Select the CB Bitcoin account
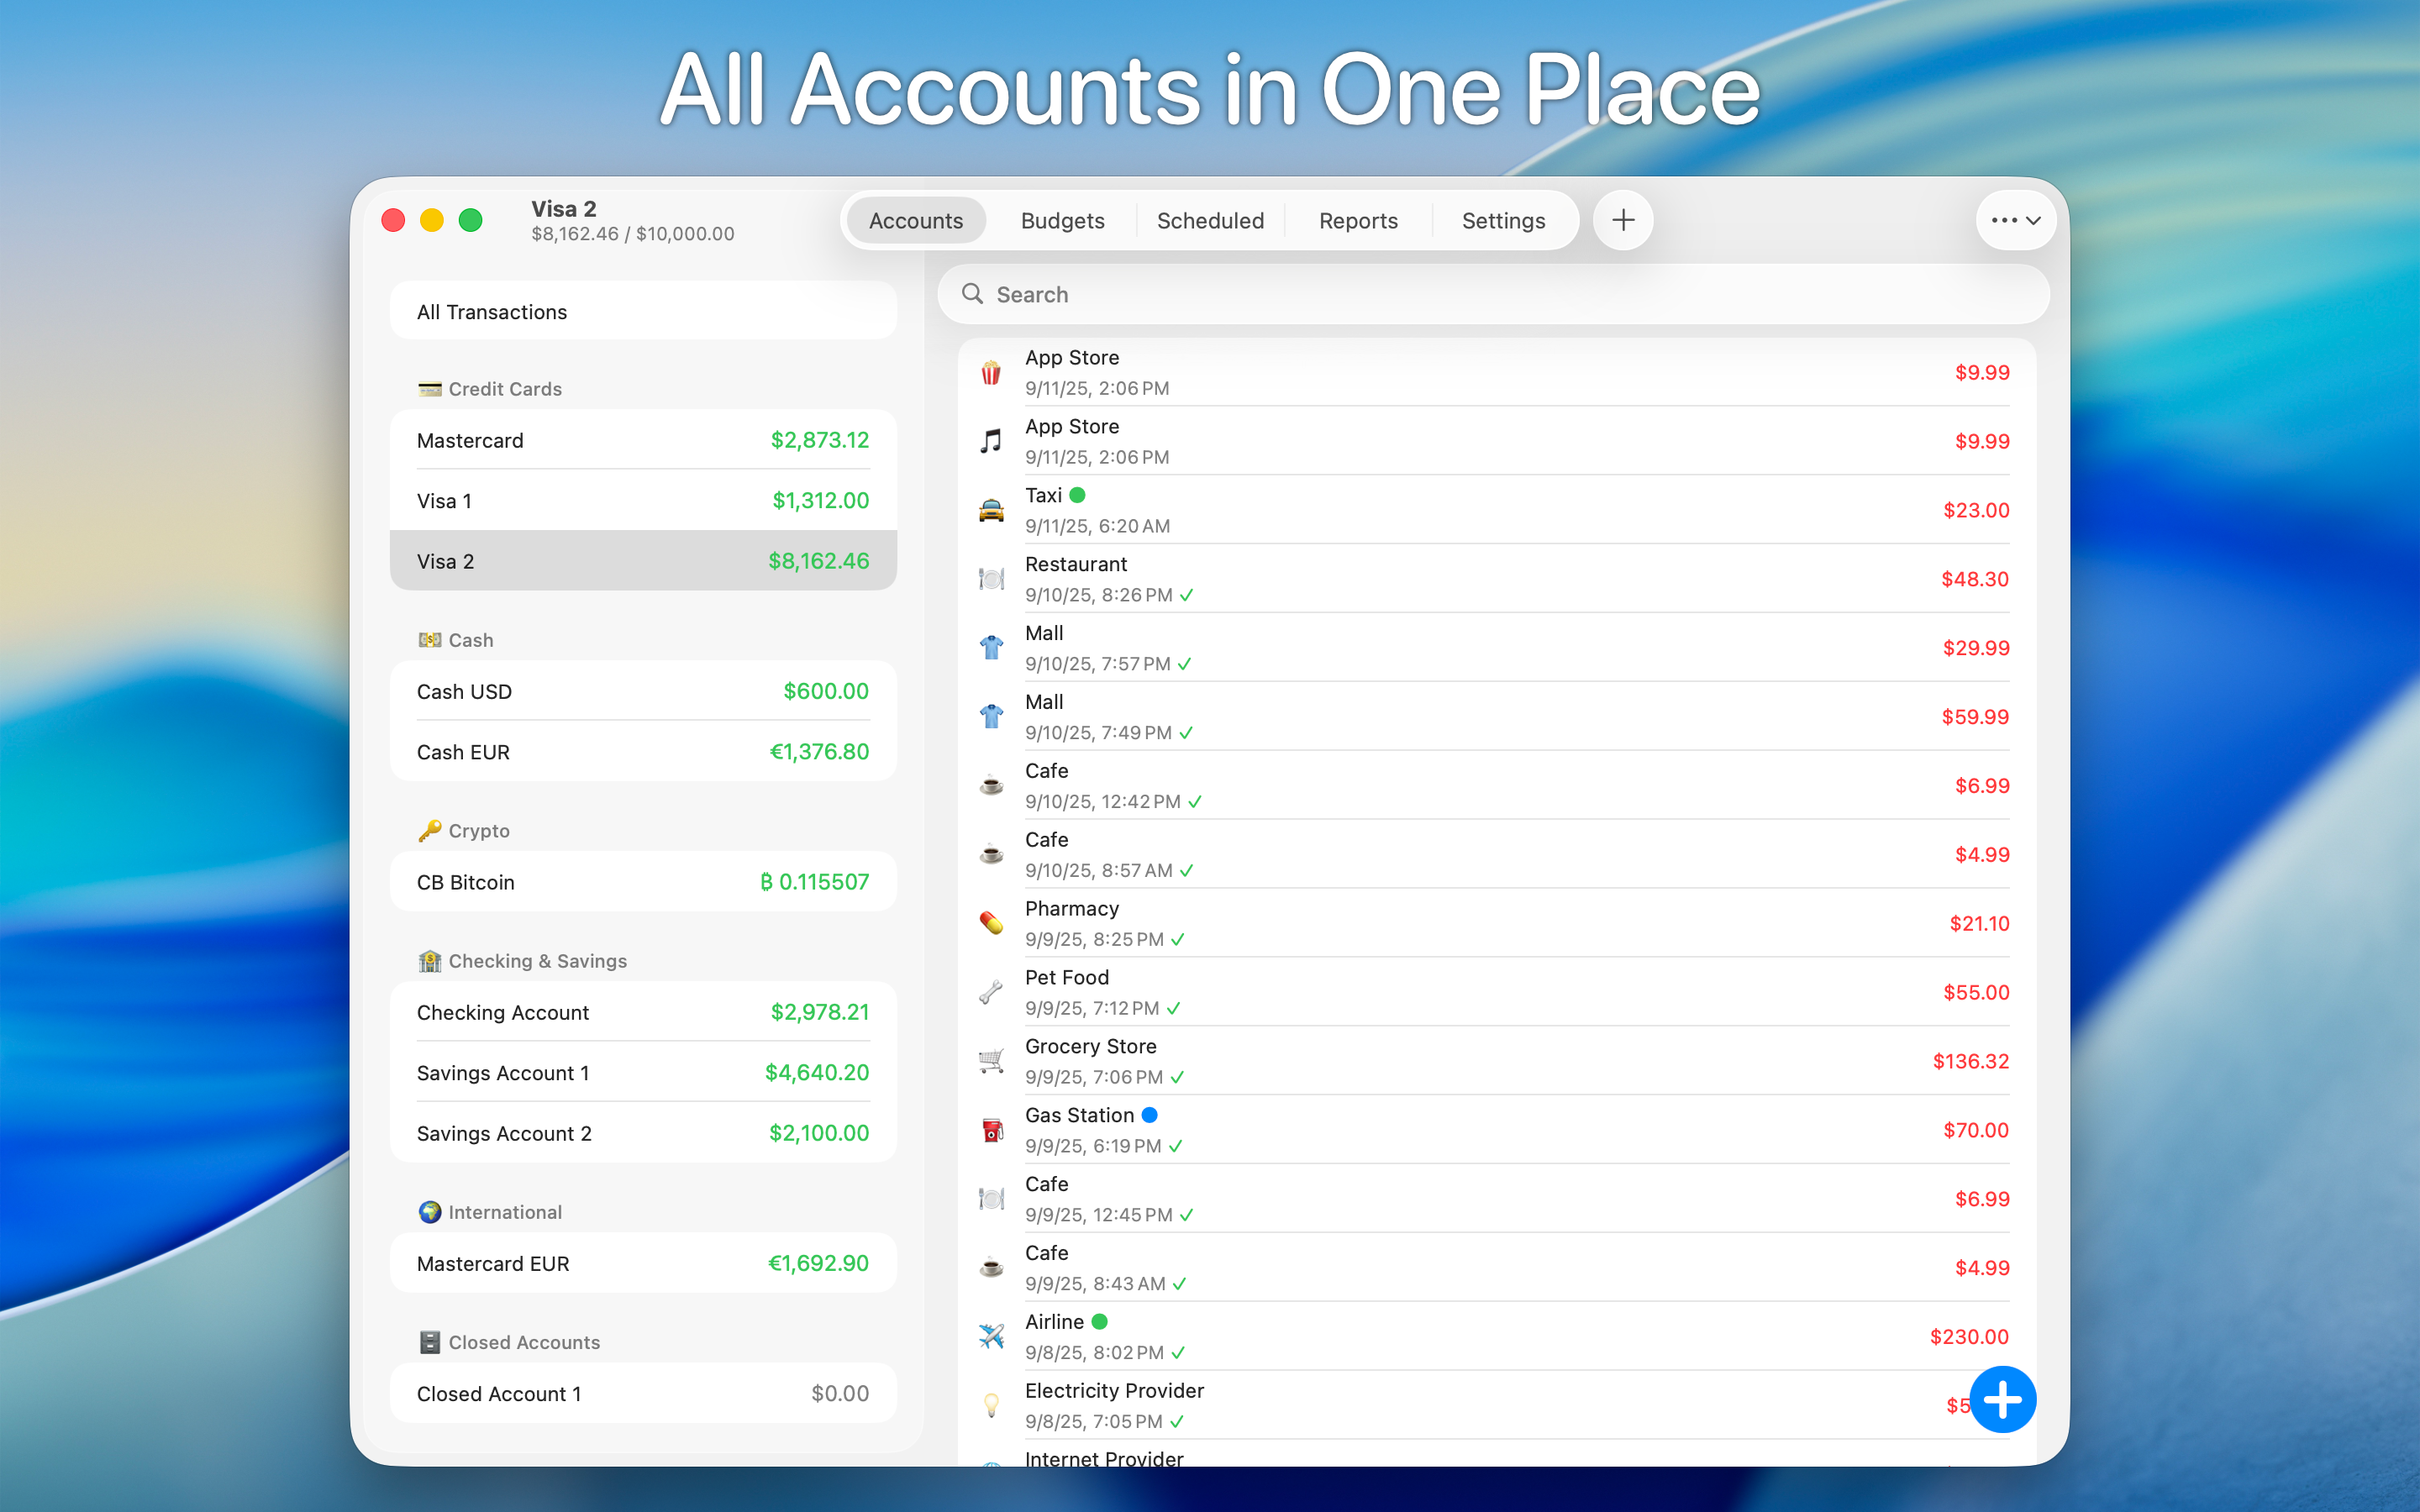Image resolution: width=2420 pixels, height=1512 pixels. (643, 882)
